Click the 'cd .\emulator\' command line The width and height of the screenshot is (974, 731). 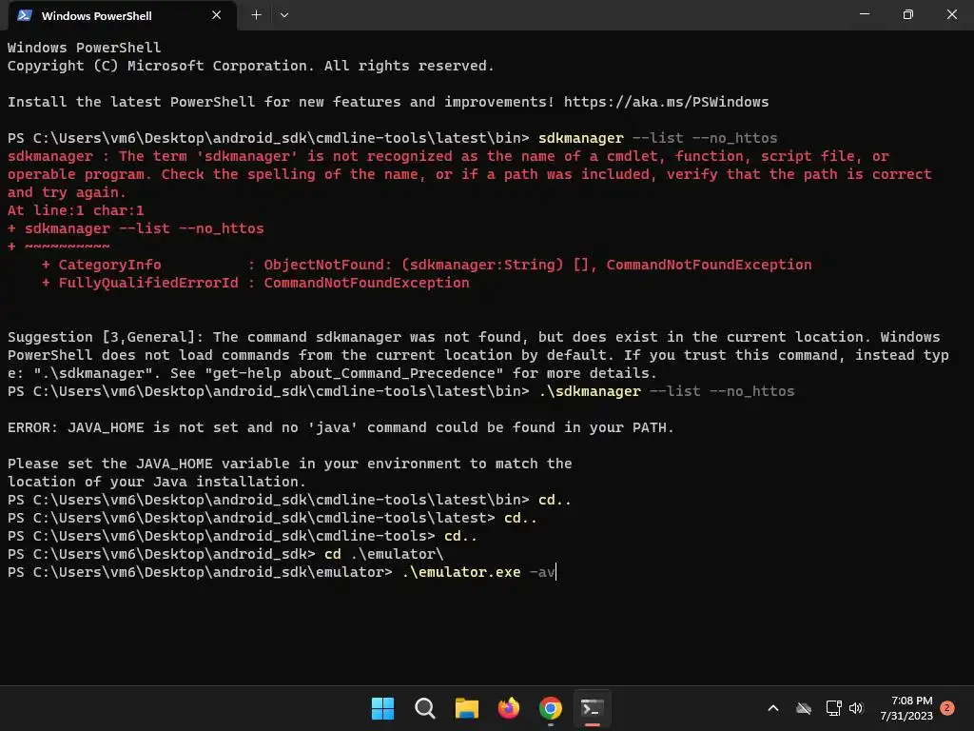383,554
